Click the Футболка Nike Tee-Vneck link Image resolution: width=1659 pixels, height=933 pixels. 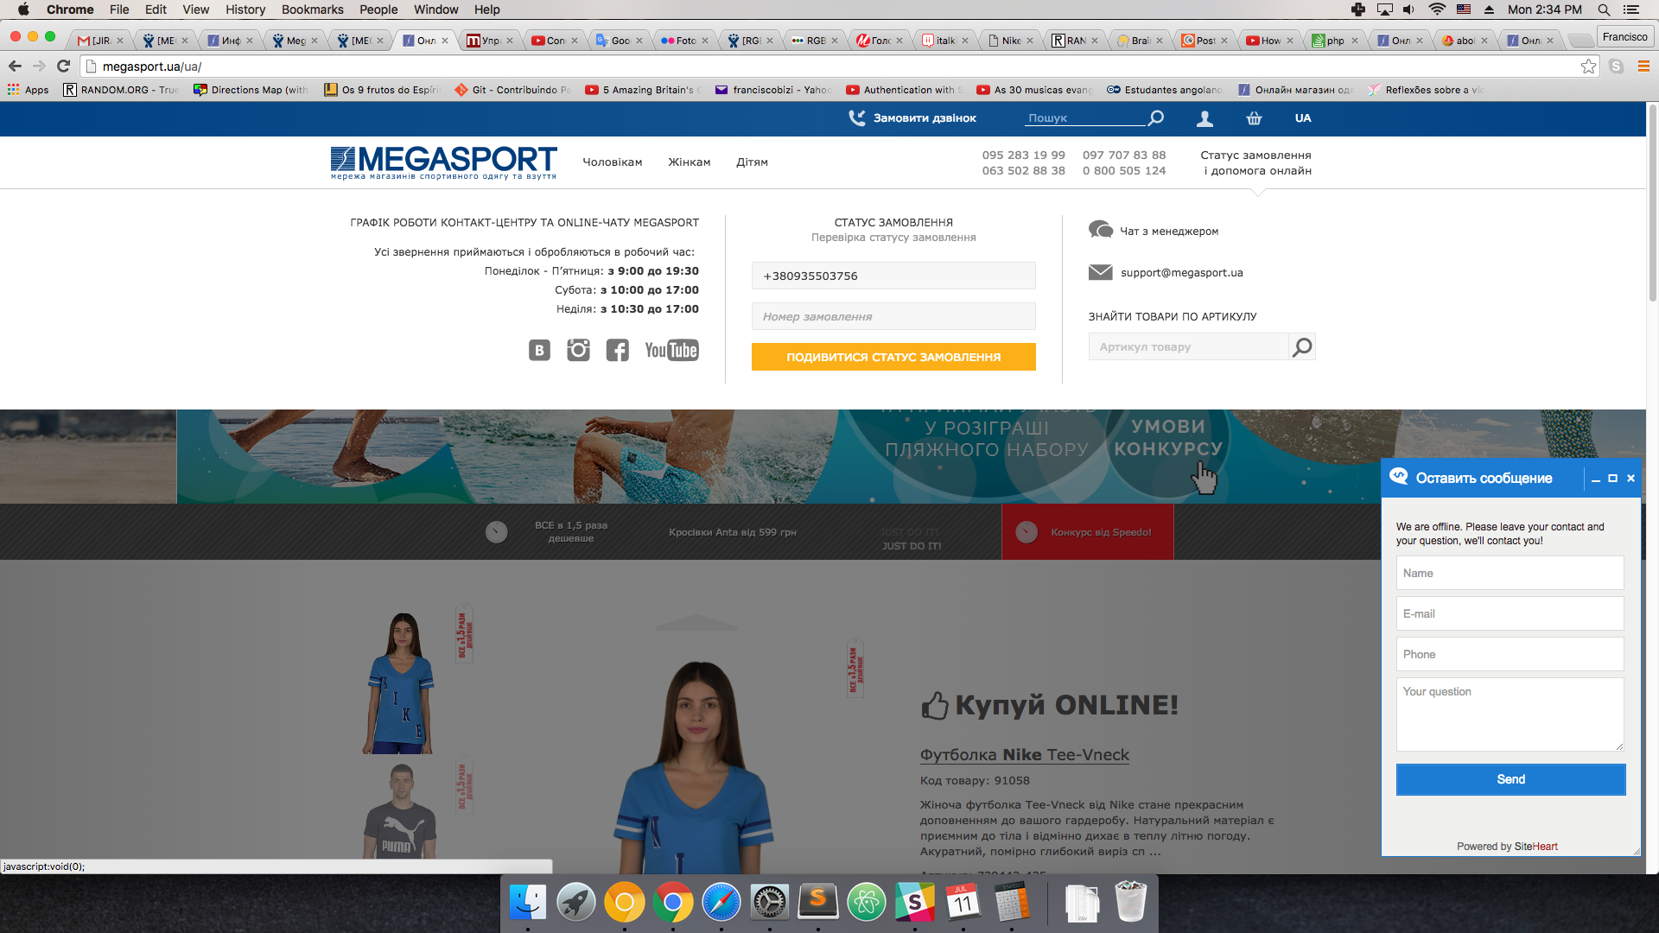pyautogui.click(x=1024, y=754)
